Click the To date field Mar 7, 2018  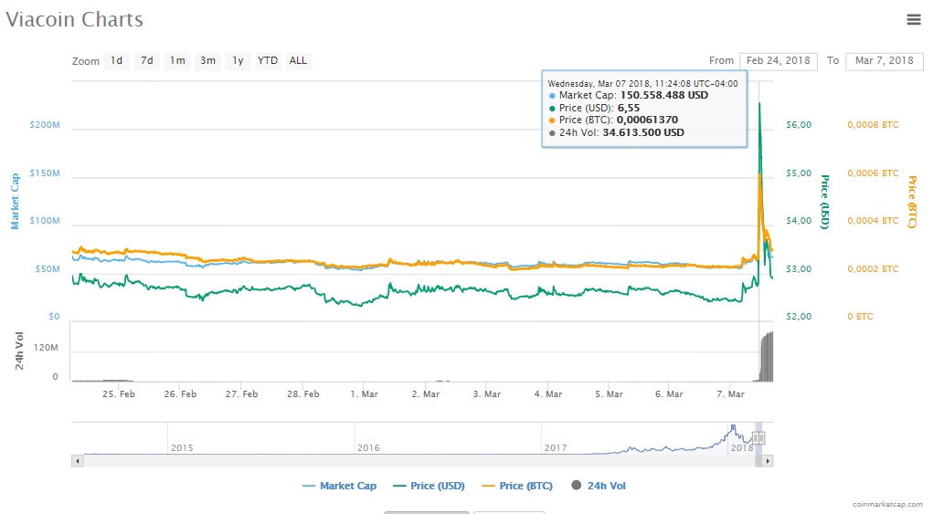[x=885, y=61]
